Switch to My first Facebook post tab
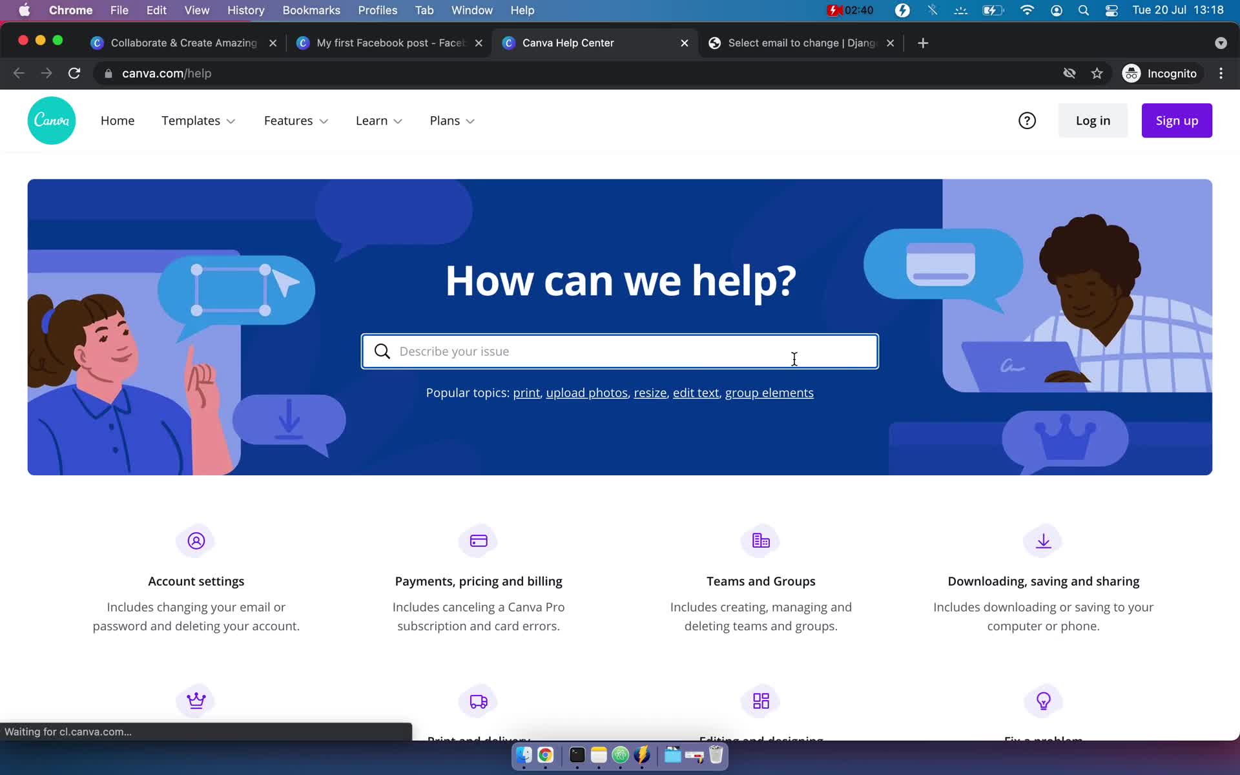 [390, 43]
